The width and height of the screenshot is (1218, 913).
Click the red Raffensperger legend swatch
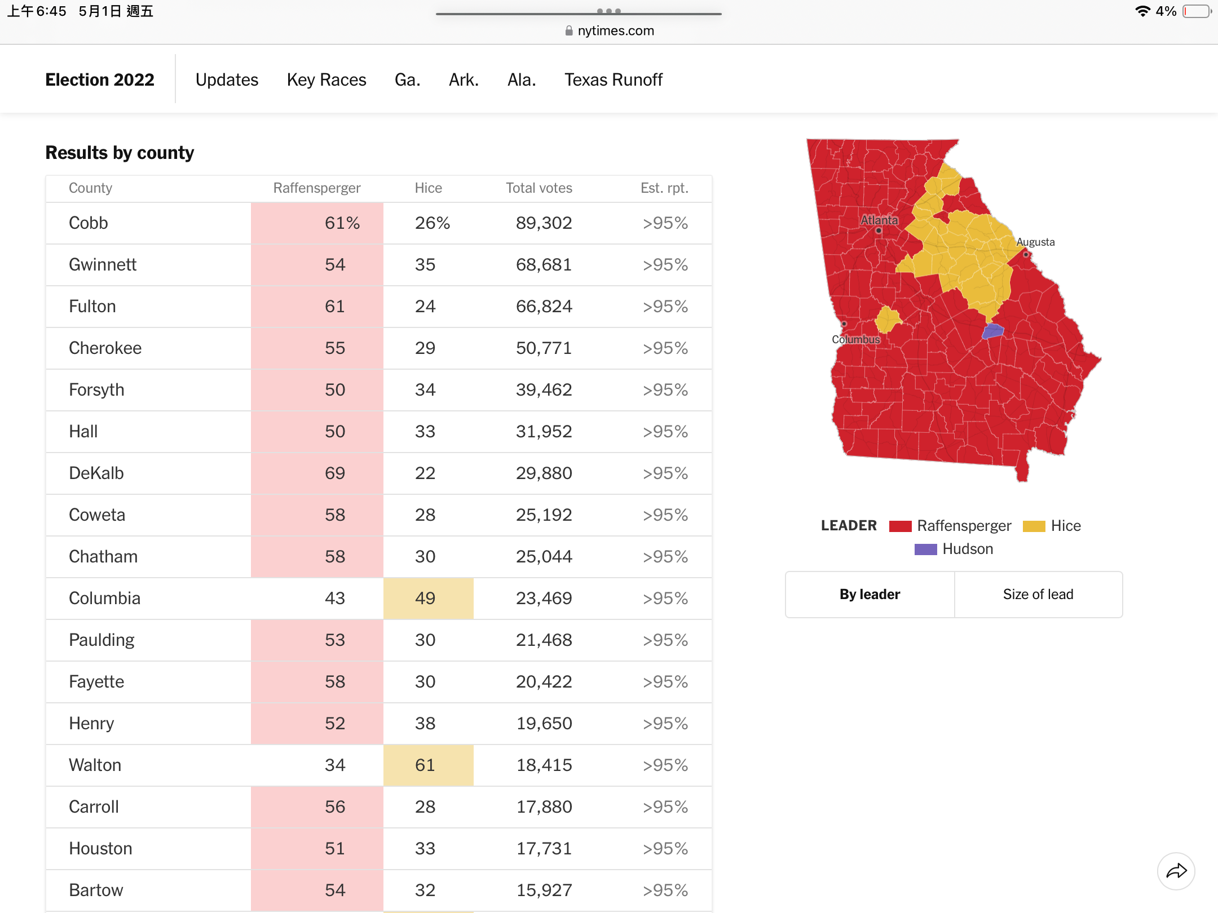tap(900, 526)
